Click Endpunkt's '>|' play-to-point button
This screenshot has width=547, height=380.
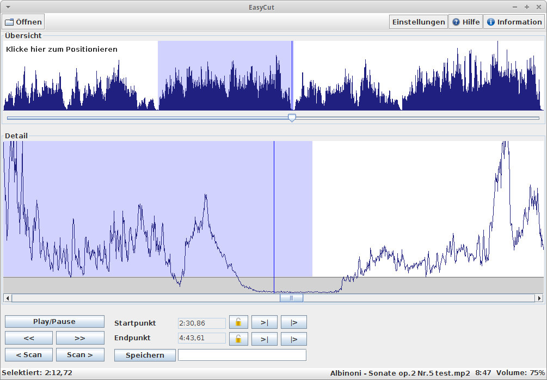pos(265,339)
